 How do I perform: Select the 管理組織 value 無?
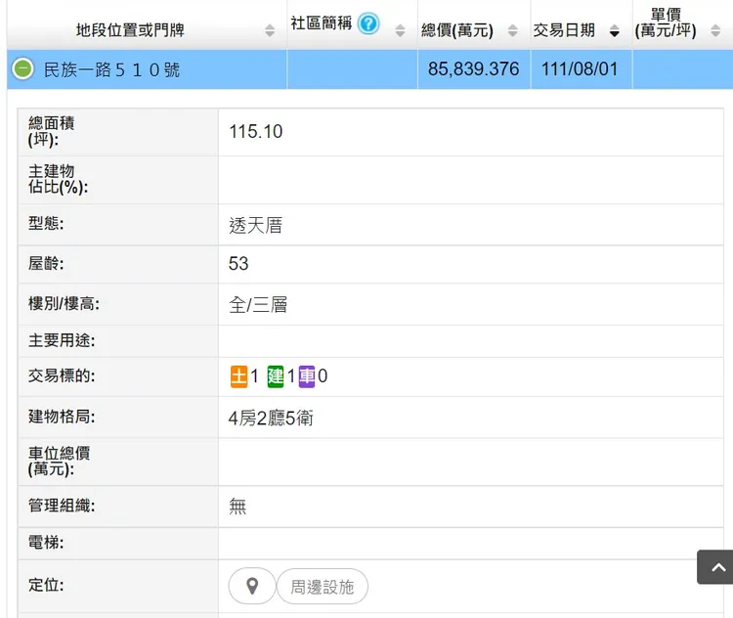point(237,507)
